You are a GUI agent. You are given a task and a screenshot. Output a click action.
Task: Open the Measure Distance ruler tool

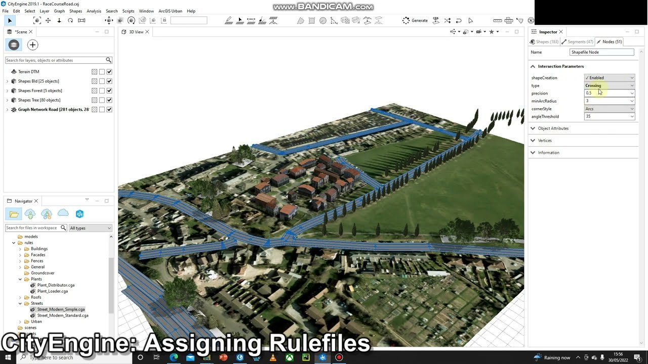tap(498, 21)
